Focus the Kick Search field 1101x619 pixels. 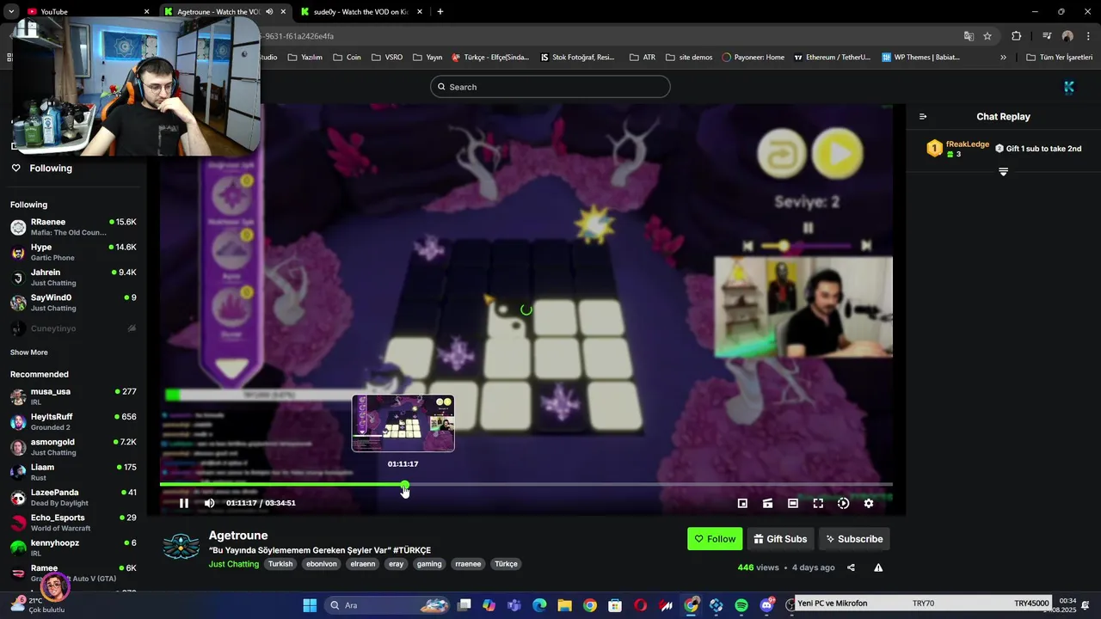pos(550,87)
